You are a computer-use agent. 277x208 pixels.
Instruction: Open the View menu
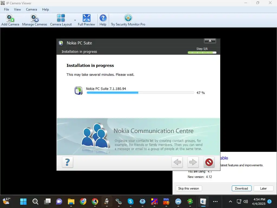point(17,9)
